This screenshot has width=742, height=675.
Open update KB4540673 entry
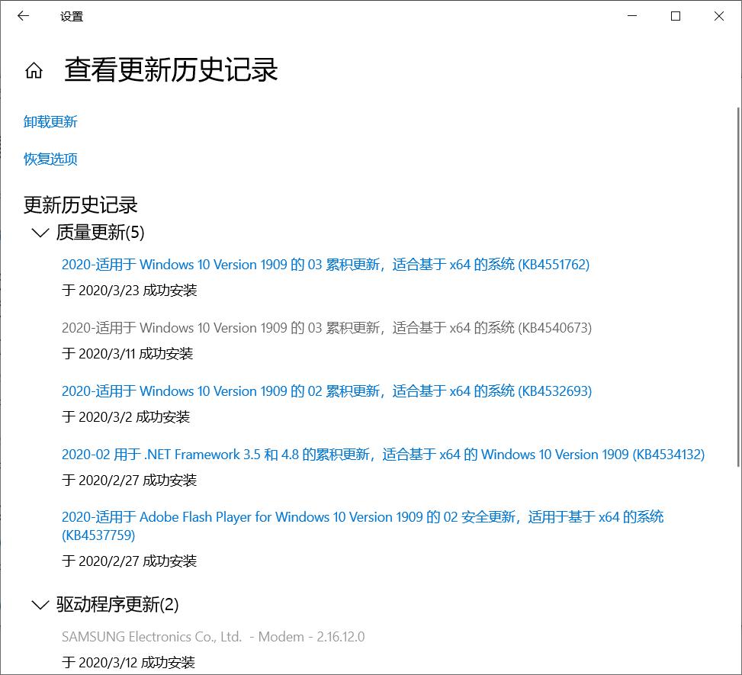click(x=325, y=327)
